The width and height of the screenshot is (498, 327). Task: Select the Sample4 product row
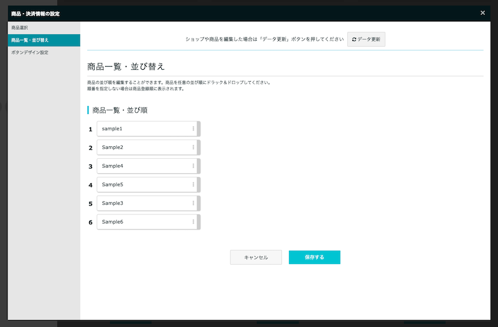coord(143,166)
